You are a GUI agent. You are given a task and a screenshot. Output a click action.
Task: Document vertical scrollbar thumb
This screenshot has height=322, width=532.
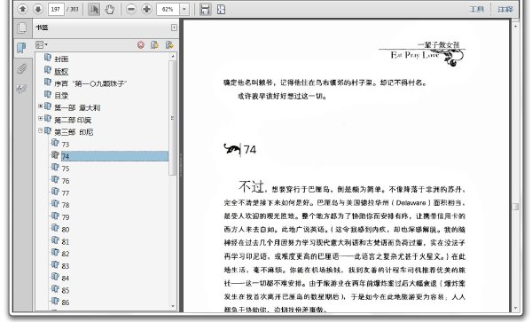pos(515,207)
